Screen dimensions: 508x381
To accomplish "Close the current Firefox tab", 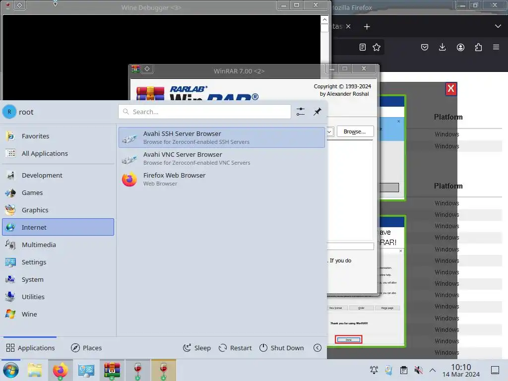I will point(348,27).
